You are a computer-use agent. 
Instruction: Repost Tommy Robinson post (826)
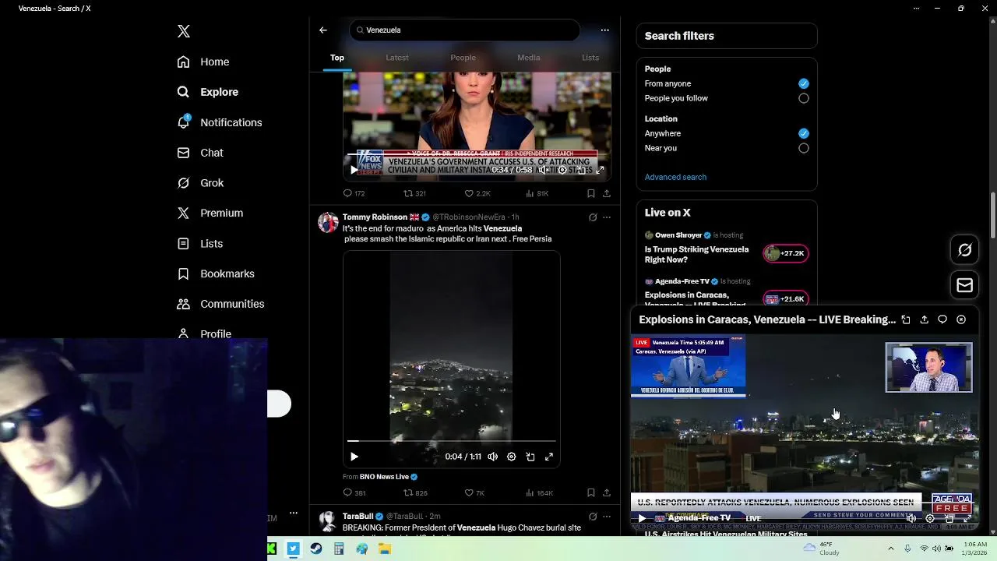414,492
